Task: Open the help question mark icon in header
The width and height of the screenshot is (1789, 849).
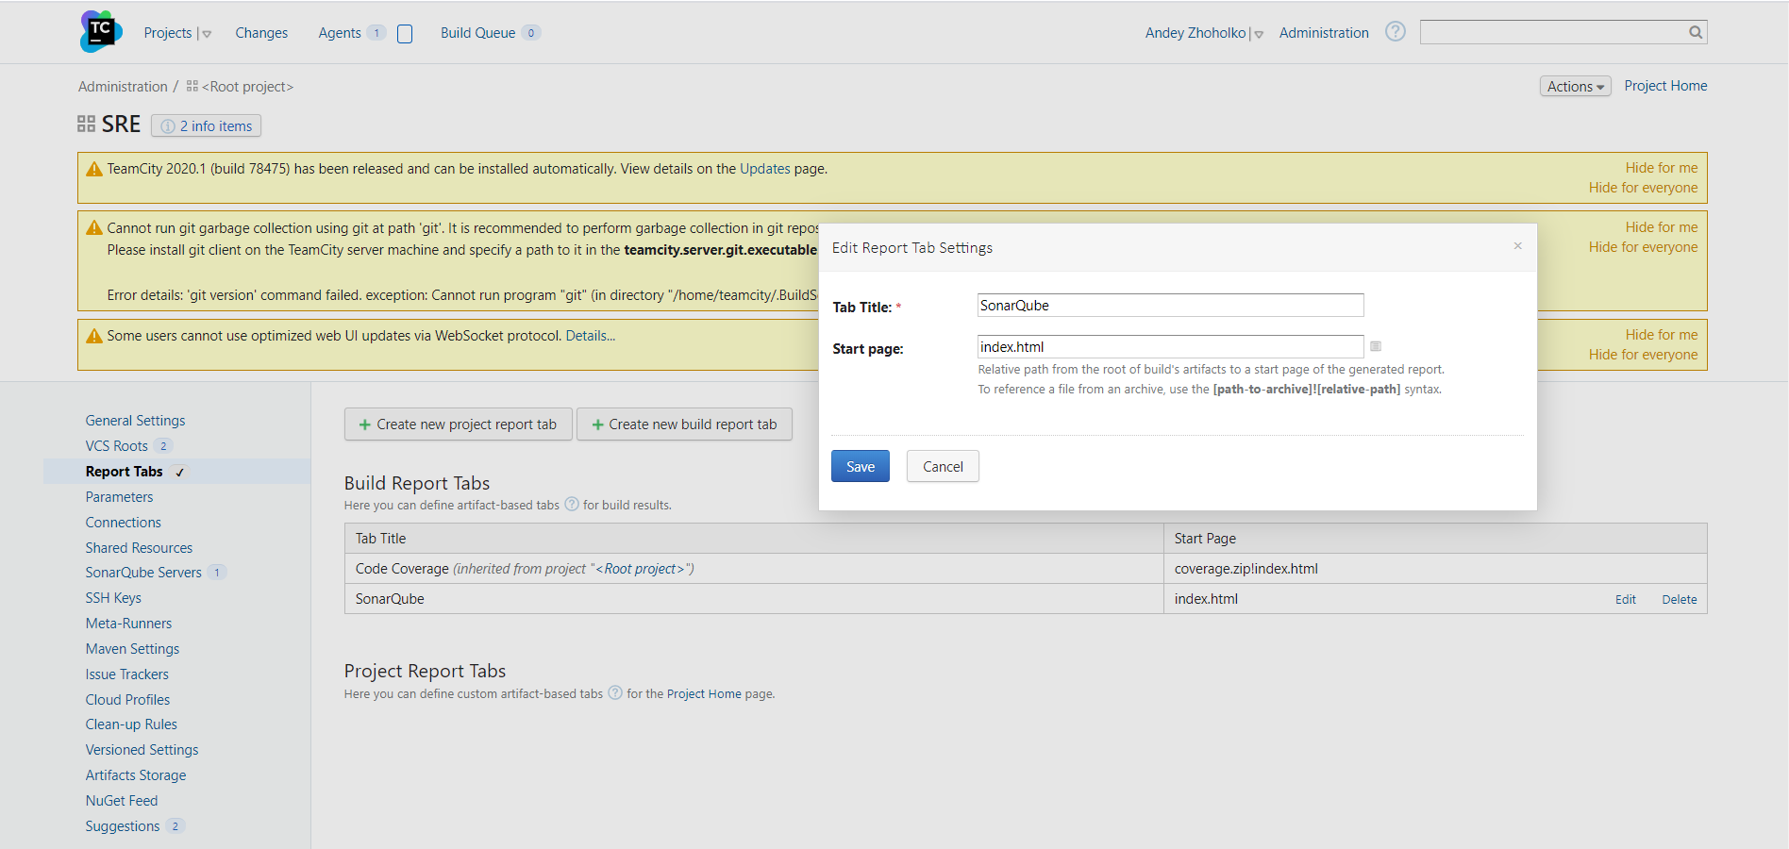Action: (1395, 32)
